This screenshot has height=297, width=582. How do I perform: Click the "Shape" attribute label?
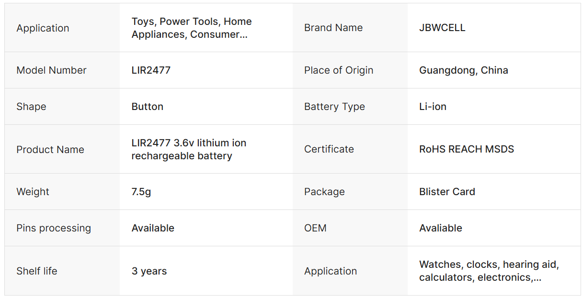coord(31,107)
